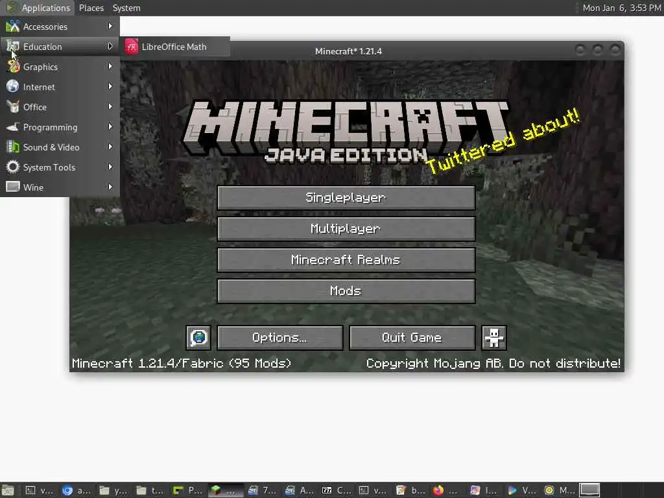Switch to the green P... taskbar item

187,490
